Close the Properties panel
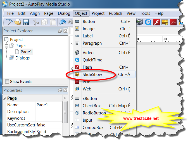 click(x=65, y=90)
